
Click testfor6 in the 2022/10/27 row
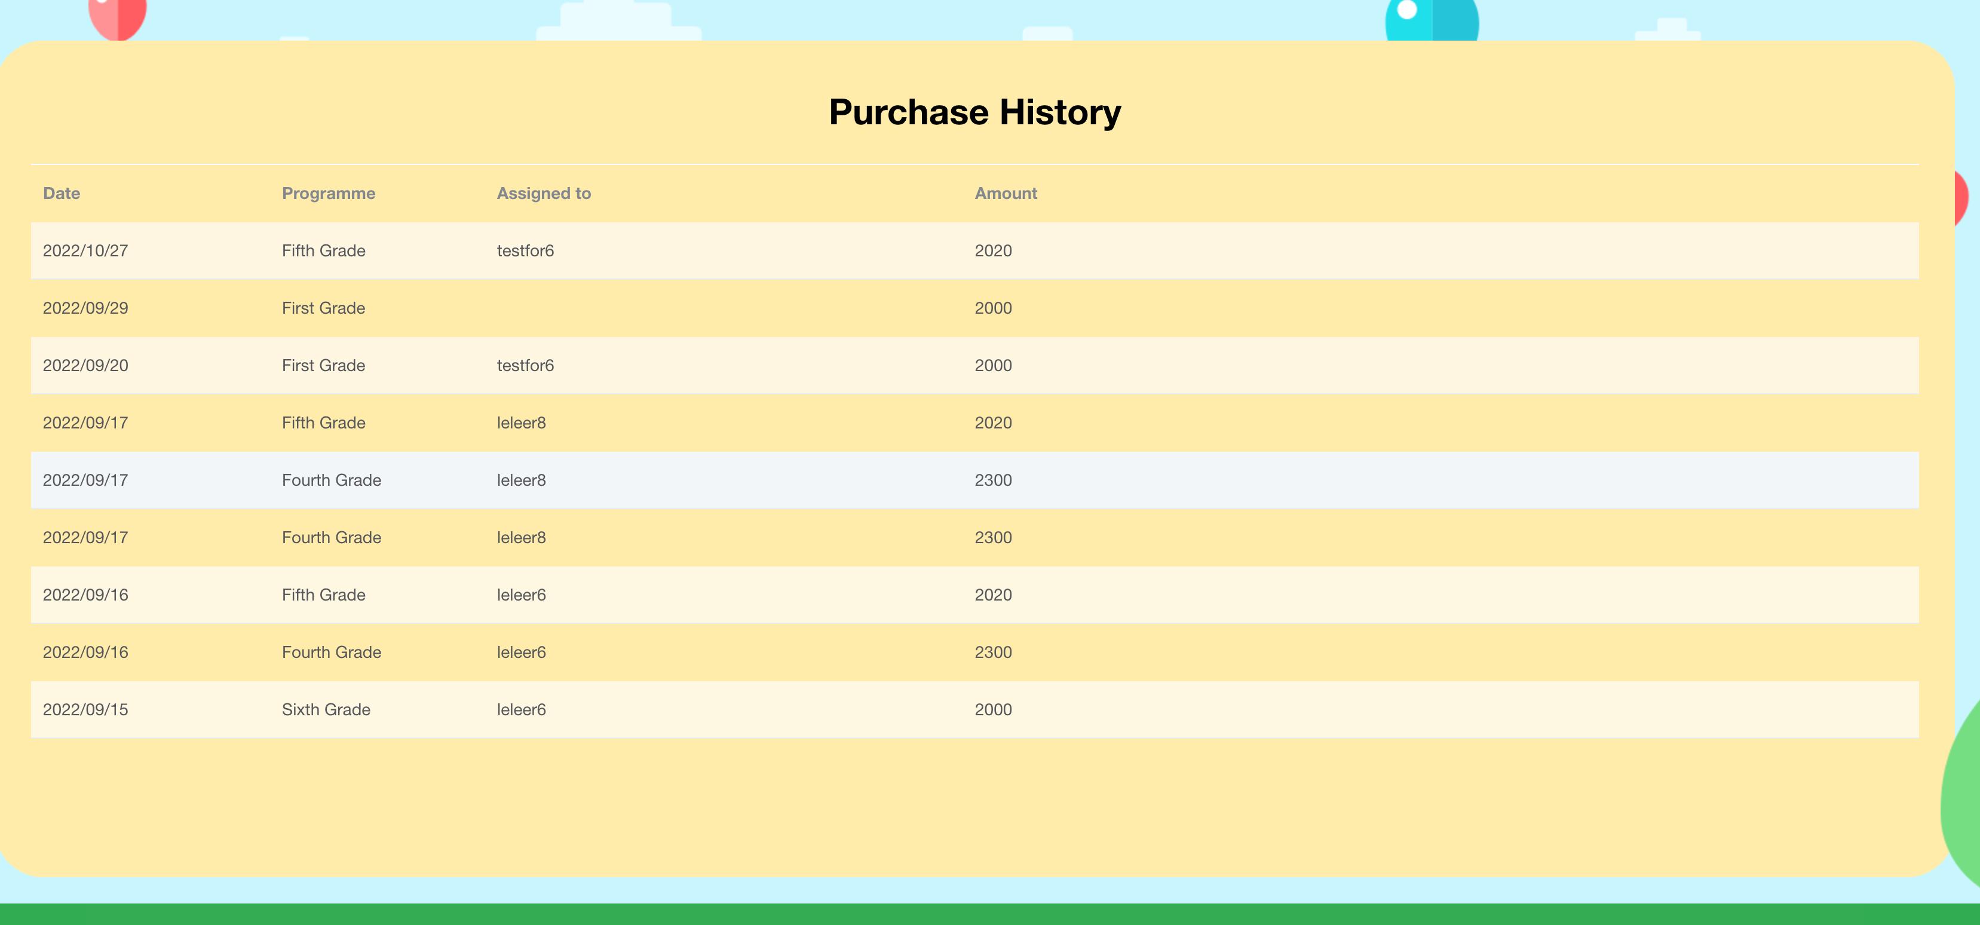(x=525, y=250)
